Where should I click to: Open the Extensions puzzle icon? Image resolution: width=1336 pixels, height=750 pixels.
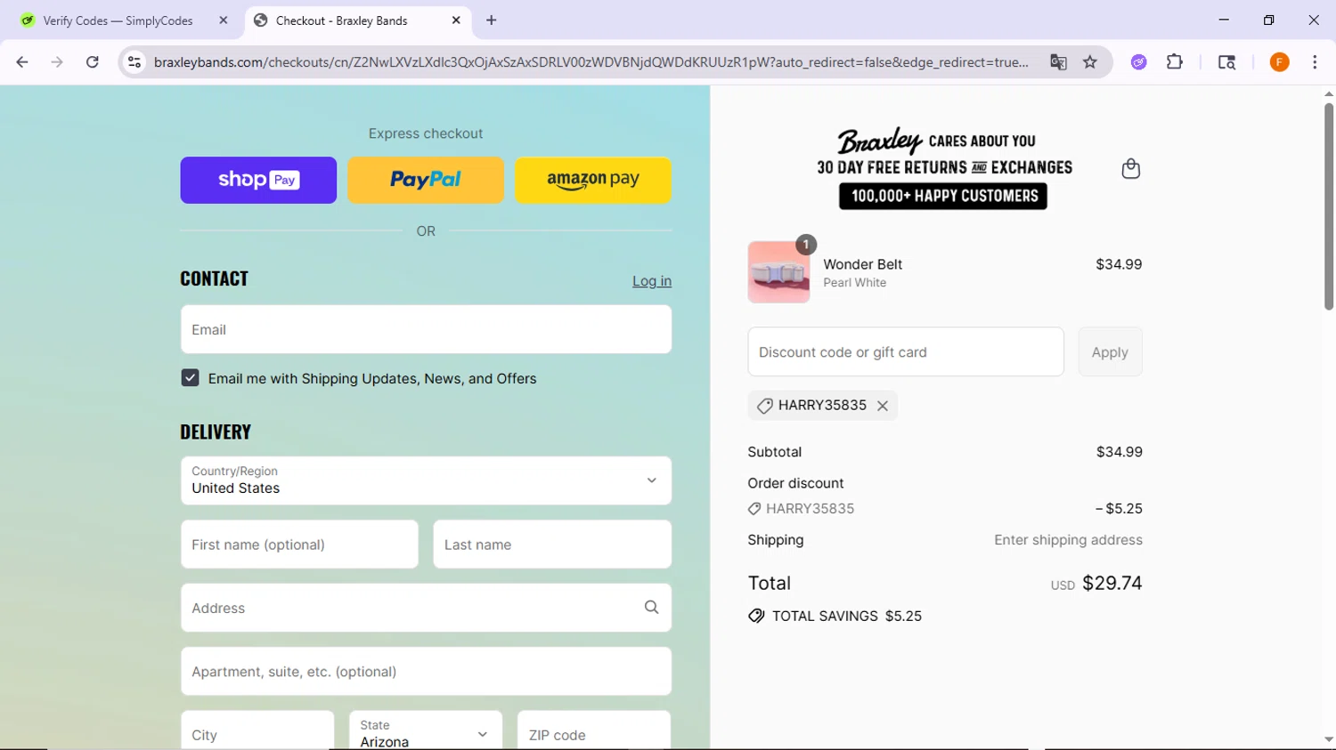pos(1175,62)
